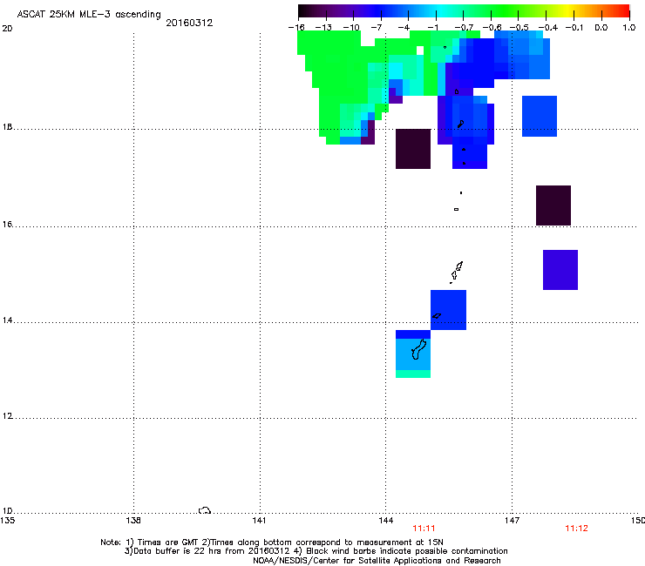Click the colorbar label -16
This screenshot has width=645, height=566.
point(296,28)
